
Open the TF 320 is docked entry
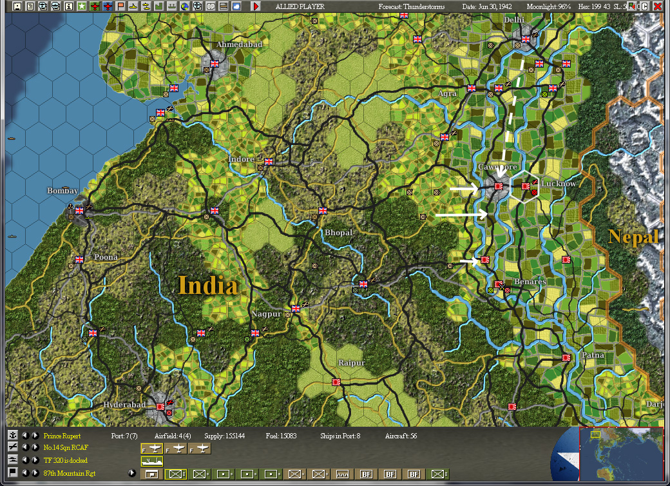[65, 460]
